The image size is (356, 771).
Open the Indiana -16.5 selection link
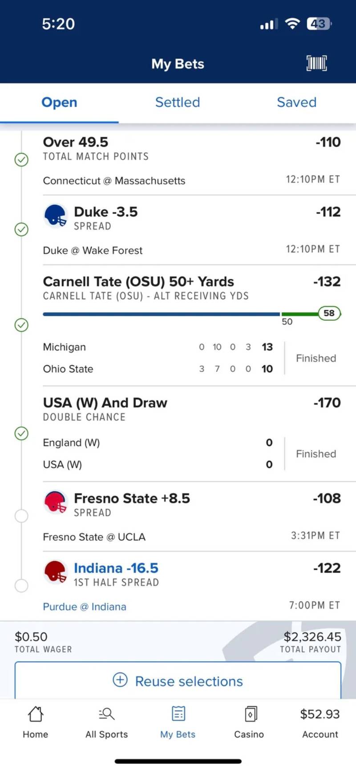116,568
